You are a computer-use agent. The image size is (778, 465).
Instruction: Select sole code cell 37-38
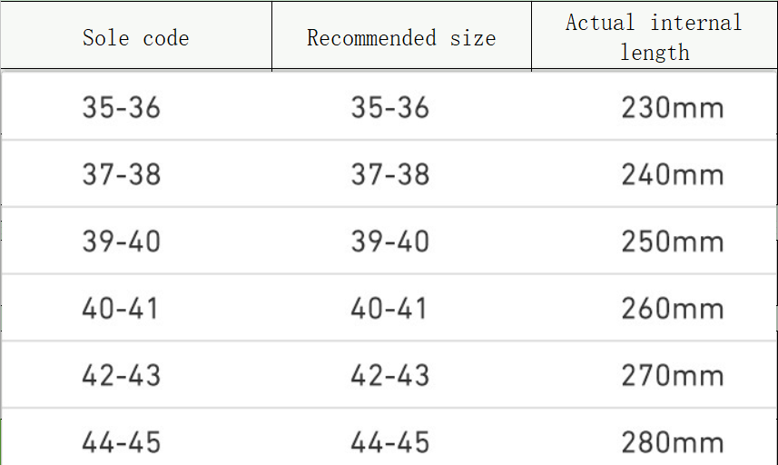(121, 174)
